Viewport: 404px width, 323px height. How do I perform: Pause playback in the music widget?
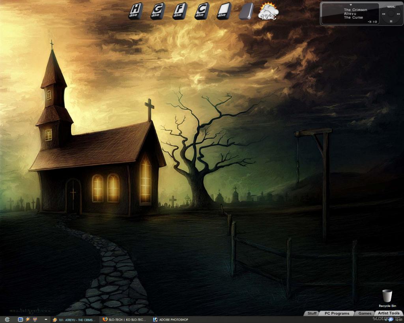(391, 21)
